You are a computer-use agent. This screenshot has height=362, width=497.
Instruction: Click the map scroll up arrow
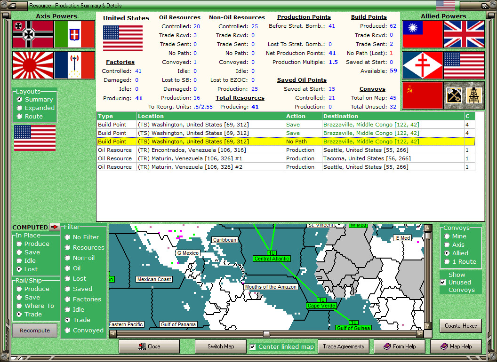pyautogui.click(x=428, y=228)
